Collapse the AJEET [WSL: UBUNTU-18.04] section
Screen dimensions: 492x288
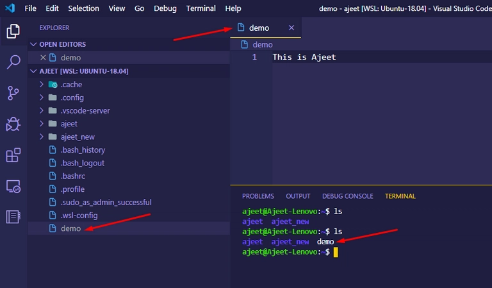click(33, 71)
